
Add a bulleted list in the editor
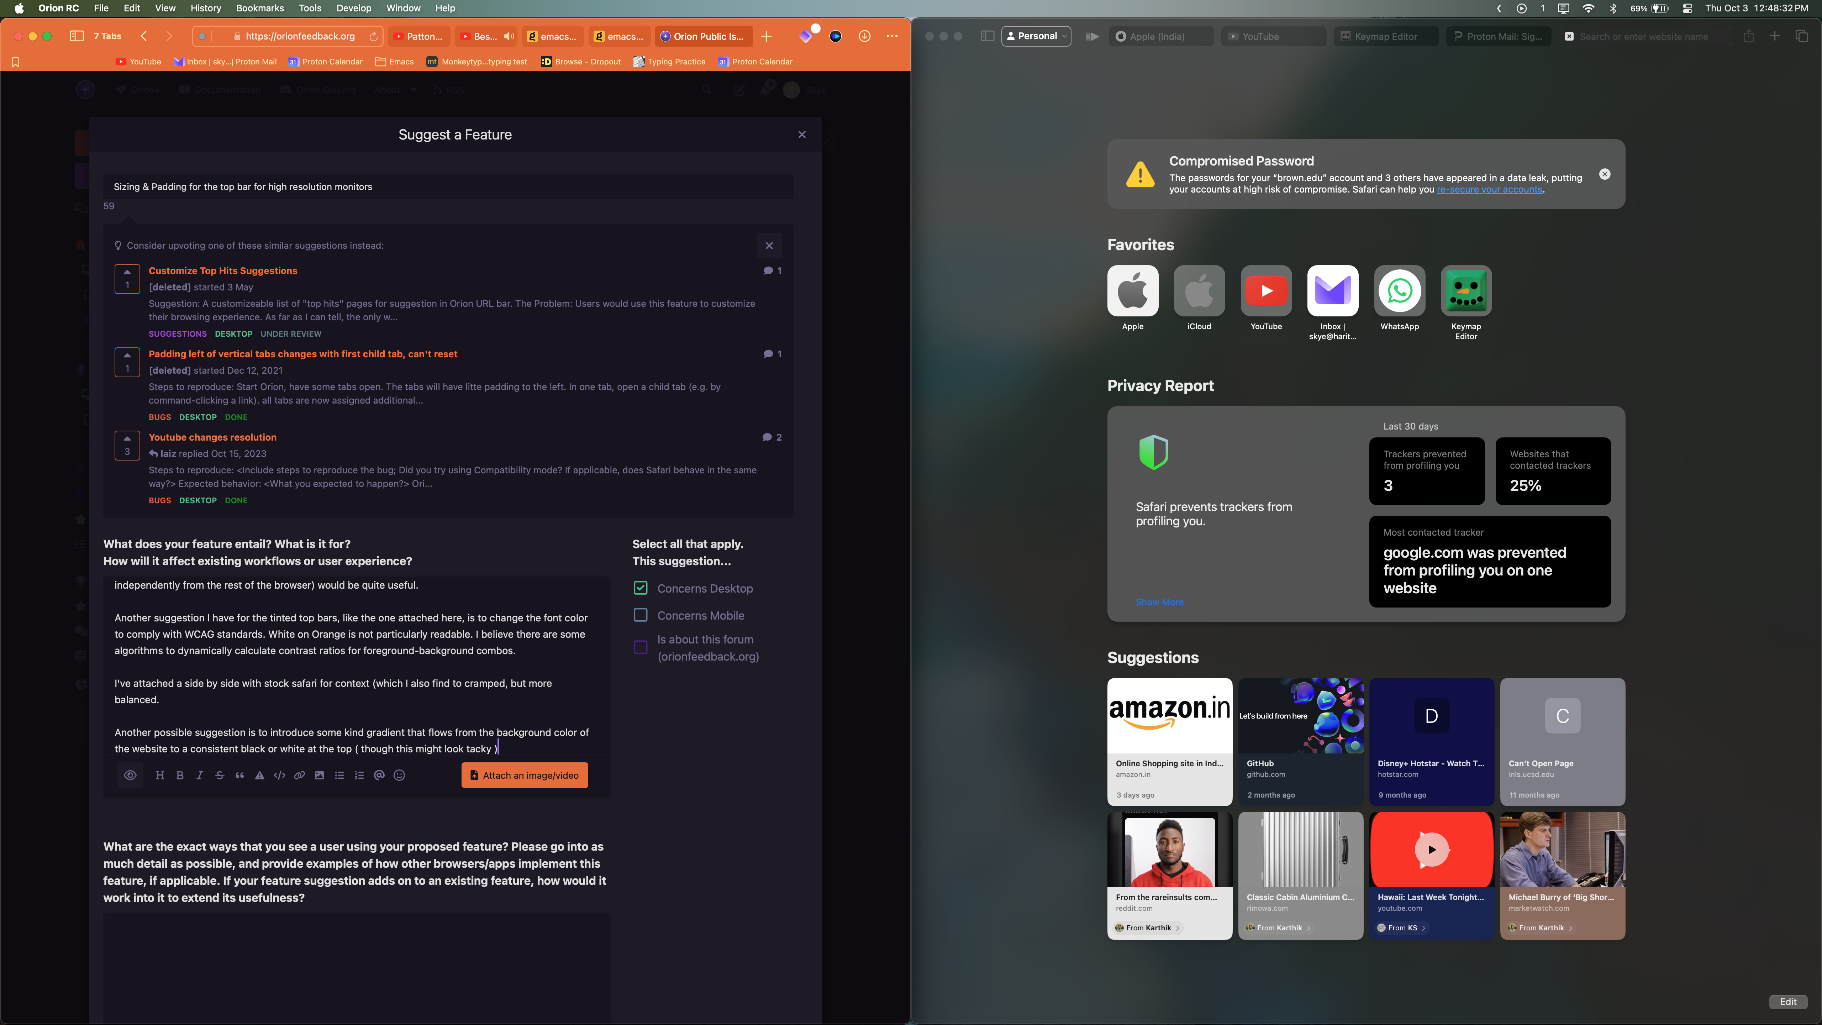(x=339, y=775)
